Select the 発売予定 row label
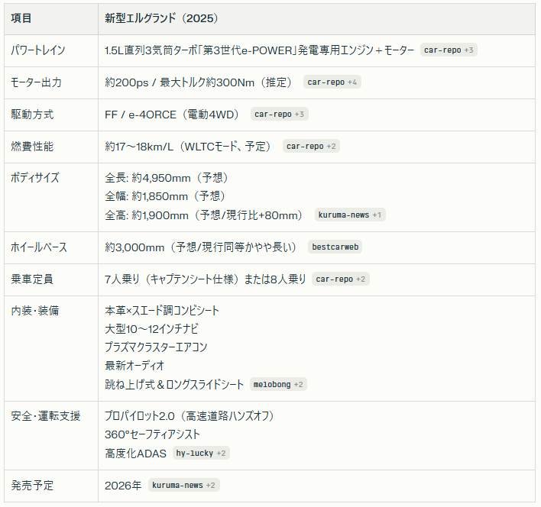The height and width of the screenshot is (507, 541). coord(33,486)
